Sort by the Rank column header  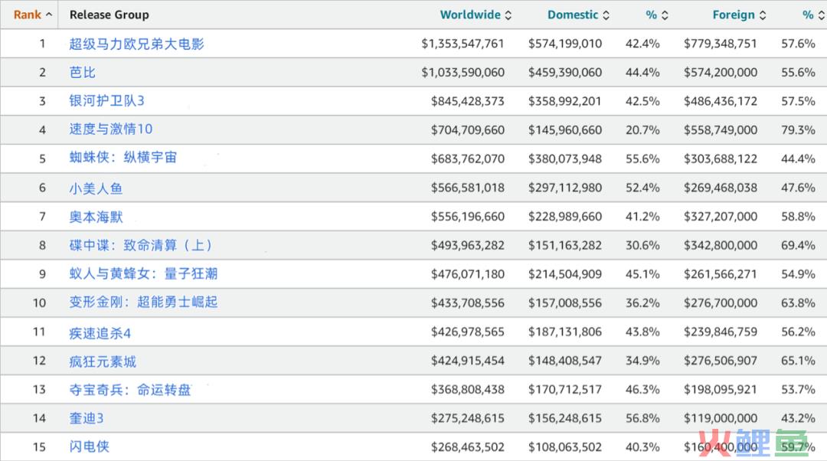[x=28, y=15]
